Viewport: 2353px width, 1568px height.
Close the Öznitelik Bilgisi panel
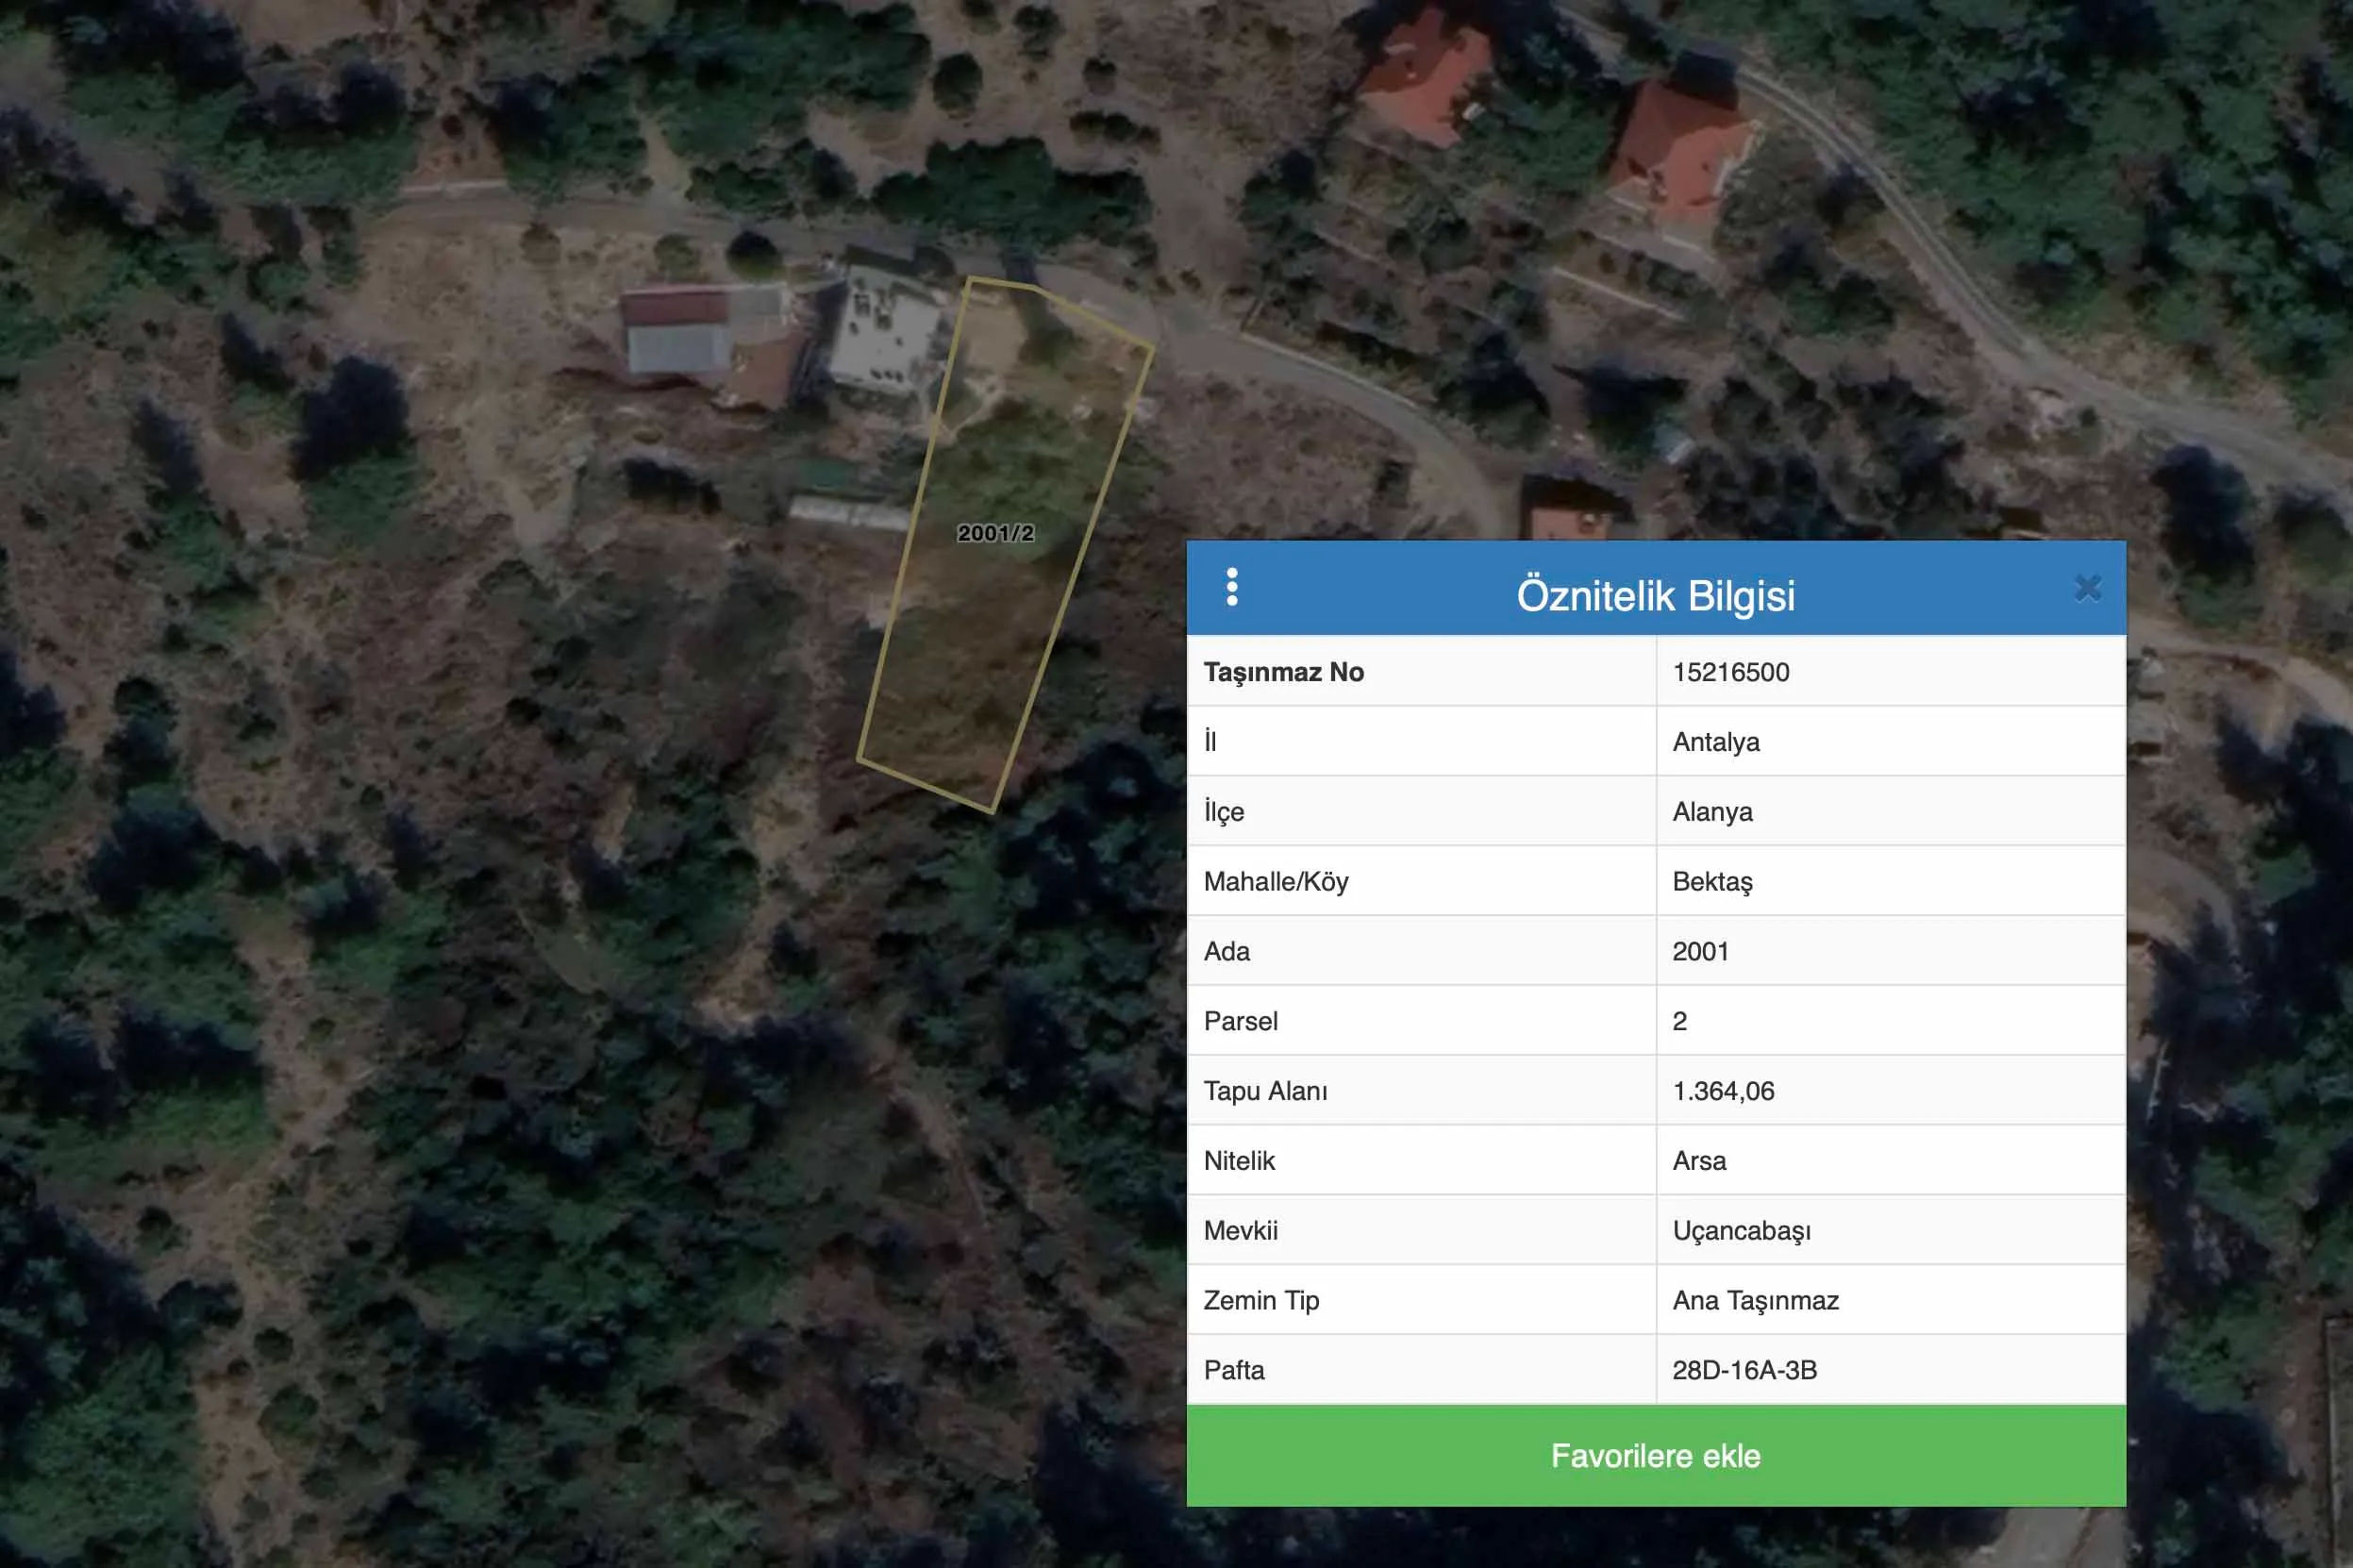pyautogui.click(x=2087, y=588)
